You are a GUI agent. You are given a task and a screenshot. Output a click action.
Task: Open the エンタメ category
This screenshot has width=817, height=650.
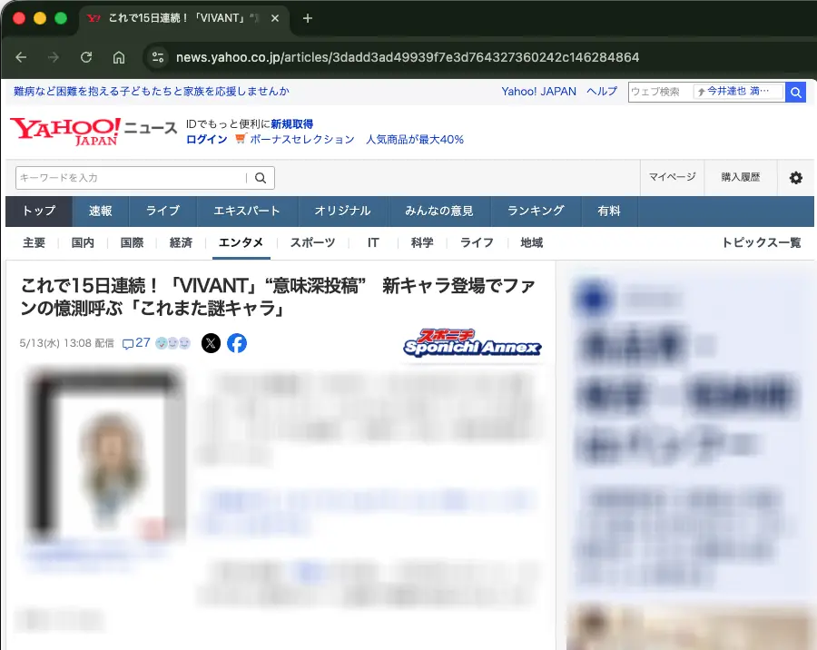pos(241,243)
